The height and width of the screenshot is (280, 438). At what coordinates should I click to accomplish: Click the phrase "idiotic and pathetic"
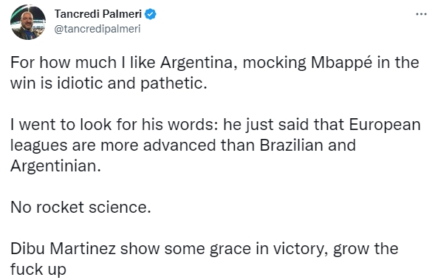(130, 83)
